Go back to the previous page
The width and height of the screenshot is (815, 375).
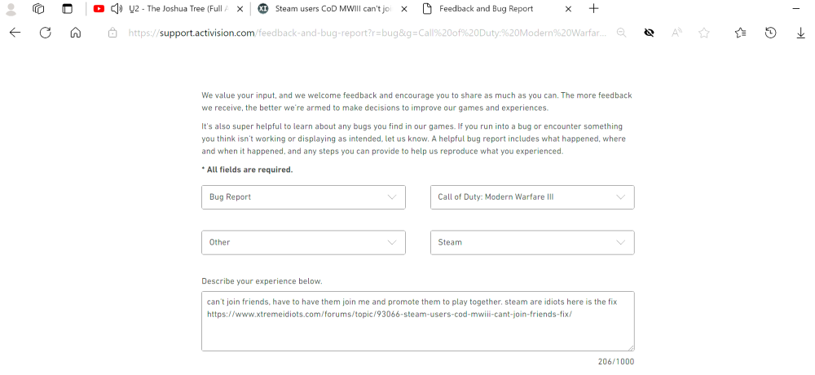click(x=15, y=33)
